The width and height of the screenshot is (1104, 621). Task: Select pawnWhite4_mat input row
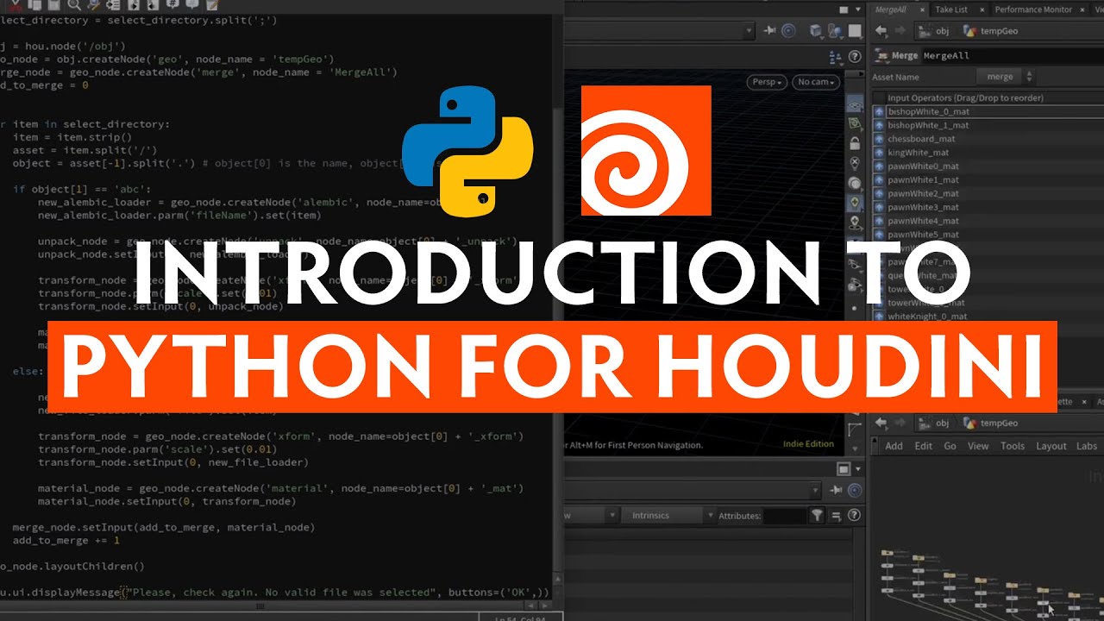tap(994, 222)
